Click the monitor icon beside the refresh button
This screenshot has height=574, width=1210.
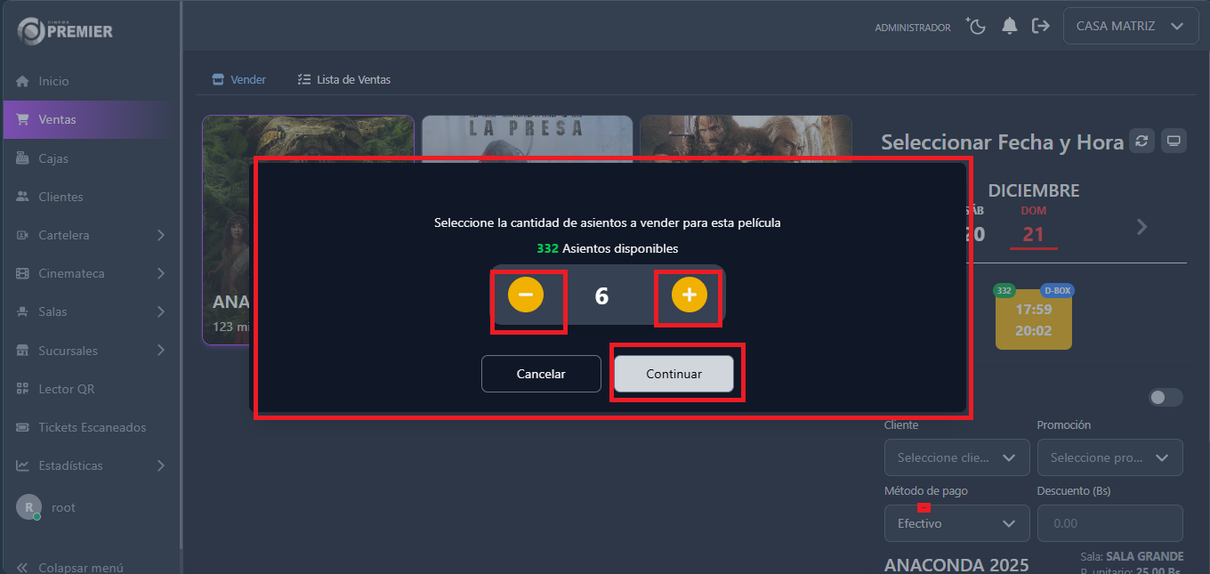pyautogui.click(x=1174, y=140)
